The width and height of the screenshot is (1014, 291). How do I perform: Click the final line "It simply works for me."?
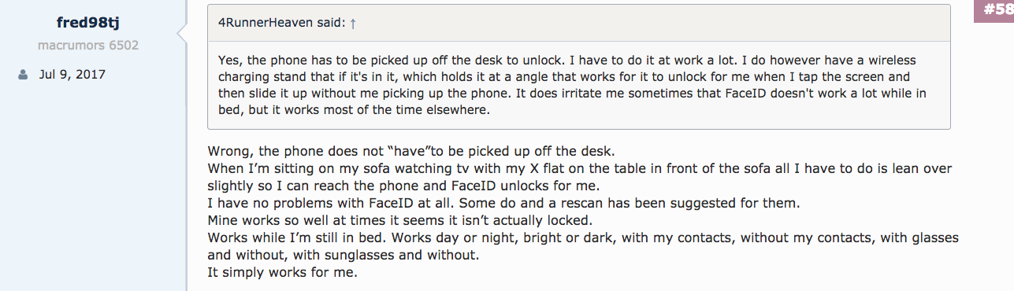pos(283,273)
